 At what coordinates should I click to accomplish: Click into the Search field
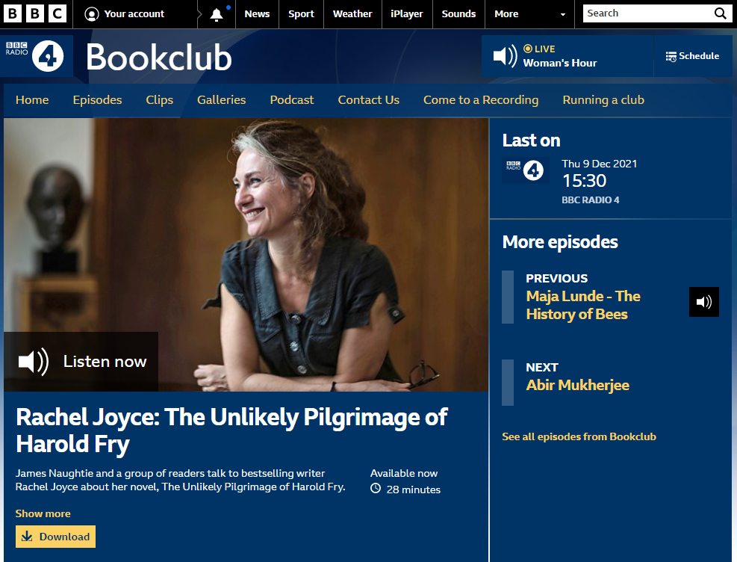647,13
